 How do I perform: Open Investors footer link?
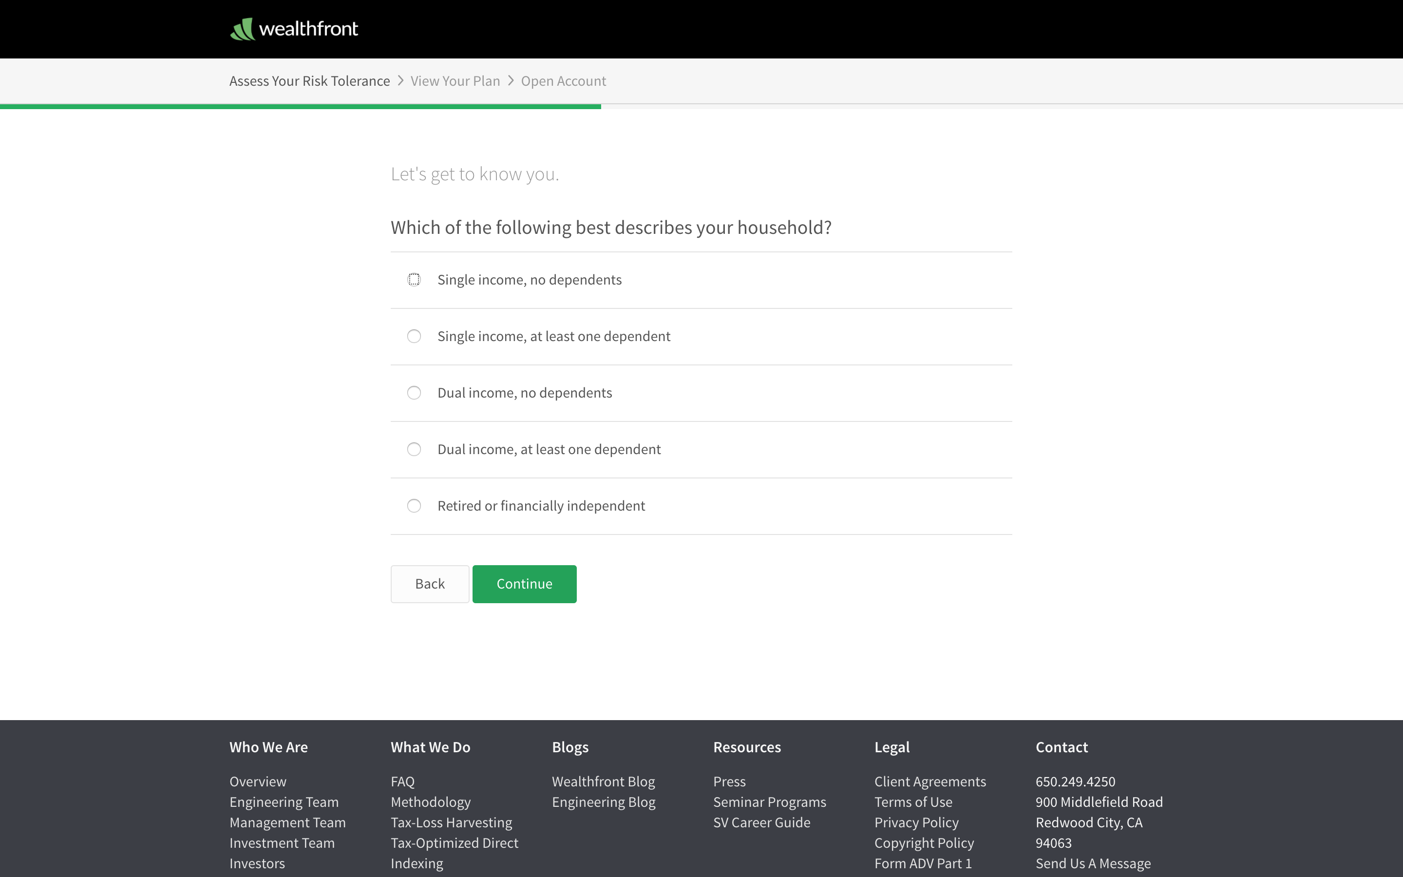257,863
